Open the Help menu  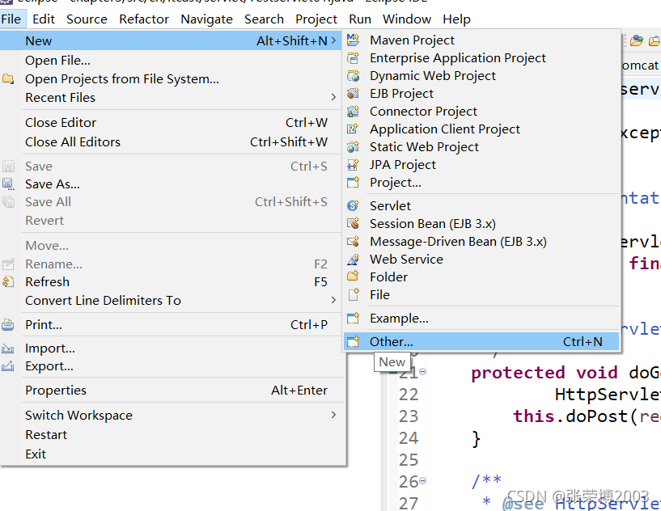pos(456,19)
